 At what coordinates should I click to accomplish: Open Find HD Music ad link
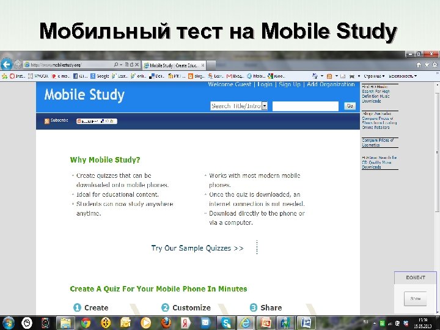point(376,94)
